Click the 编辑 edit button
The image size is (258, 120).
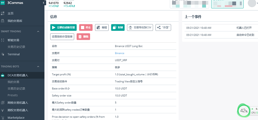102,27
